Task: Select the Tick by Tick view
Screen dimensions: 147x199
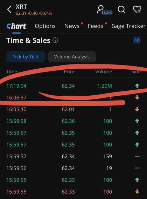Action: 25,57
